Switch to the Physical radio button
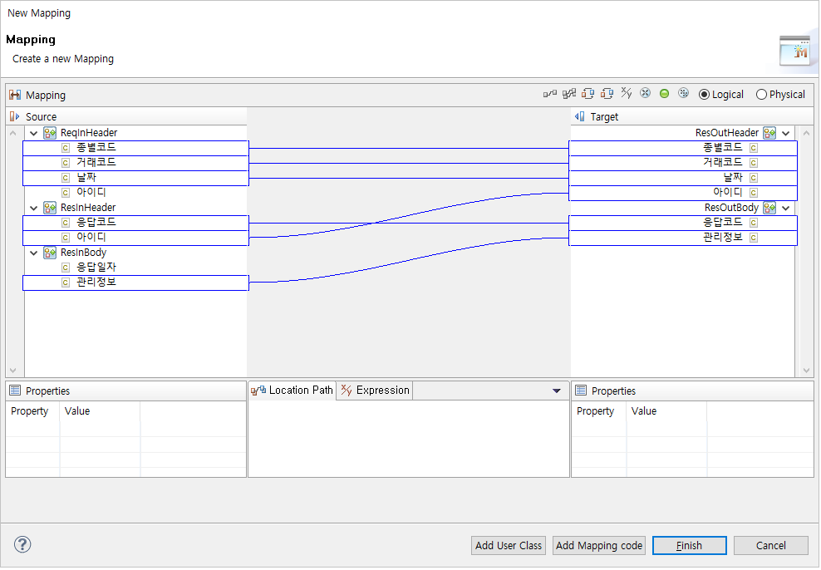Image resolution: width=821 pixels, height=570 pixels. pyautogui.click(x=761, y=94)
